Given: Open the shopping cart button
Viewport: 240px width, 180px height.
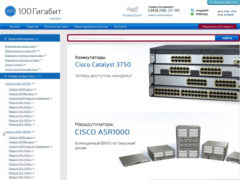Looking at the screenshot, I should (218, 26).
